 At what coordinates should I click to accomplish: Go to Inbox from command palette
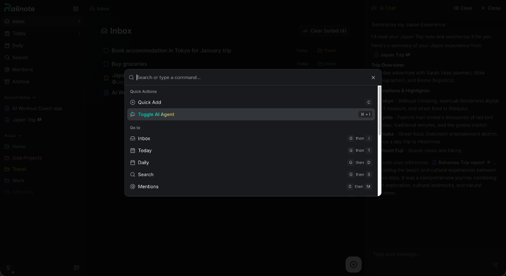coord(251,139)
